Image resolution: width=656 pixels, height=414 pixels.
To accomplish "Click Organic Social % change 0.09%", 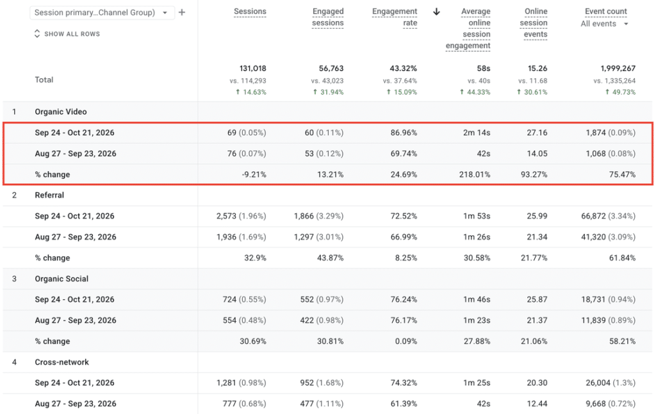I will click(406, 341).
